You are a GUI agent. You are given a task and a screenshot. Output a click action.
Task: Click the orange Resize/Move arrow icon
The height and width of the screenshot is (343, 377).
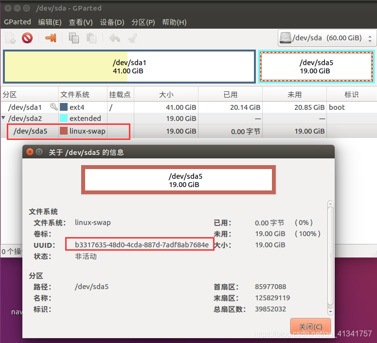(51, 38)
